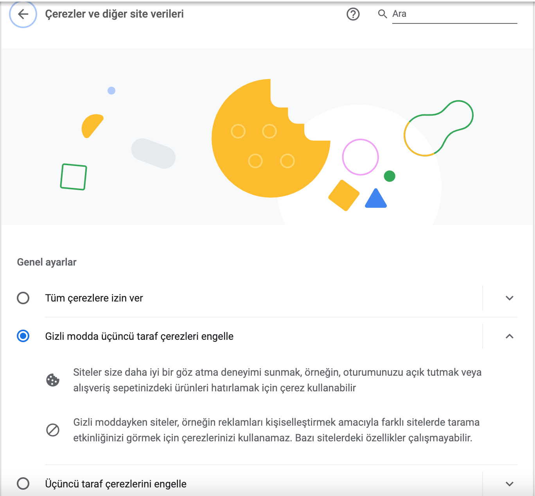The width and height of the screenshot is (535, 496).
Task: Click the "Çerezler ve diğer site verileri" title
Action: pyautogui.click(x=114, y=14)
